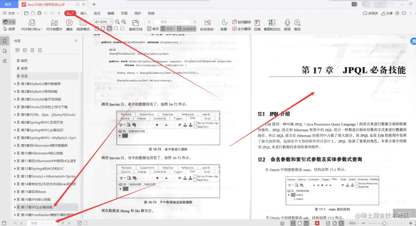Open the 保护 protect menu tab

click(138, 13)
